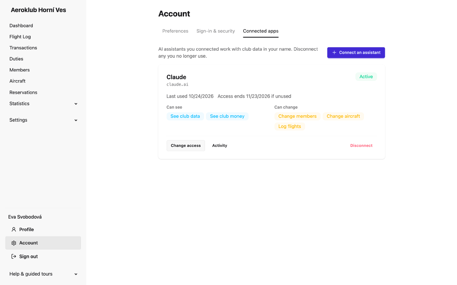
Task: Click the Change members permission tag
Action: point(297,116)
